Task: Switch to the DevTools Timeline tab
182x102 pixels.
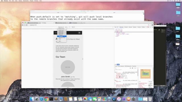Action: pos(139,27)
